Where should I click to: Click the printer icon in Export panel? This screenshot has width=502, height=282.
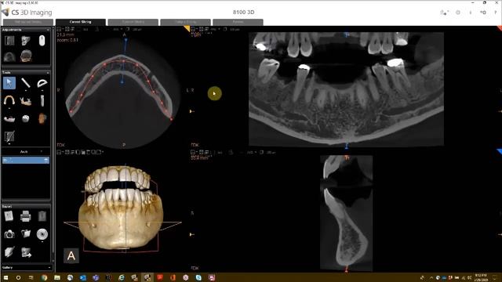click(26, 216)
